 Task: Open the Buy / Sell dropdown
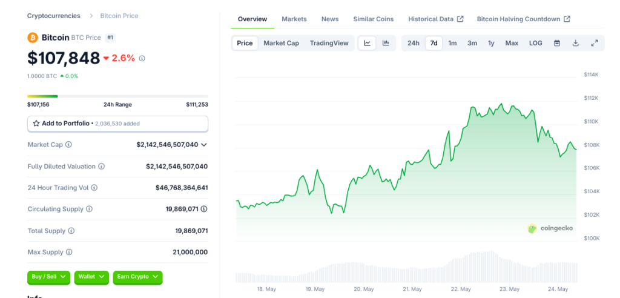tap(48, 277)
